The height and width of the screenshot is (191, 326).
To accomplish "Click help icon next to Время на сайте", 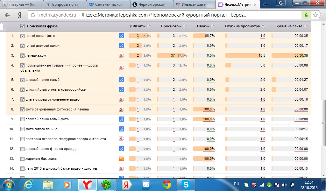I will tap(306, 26).
